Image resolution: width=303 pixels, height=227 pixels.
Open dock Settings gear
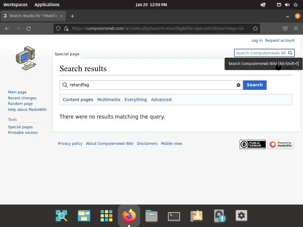click(241, 215)
